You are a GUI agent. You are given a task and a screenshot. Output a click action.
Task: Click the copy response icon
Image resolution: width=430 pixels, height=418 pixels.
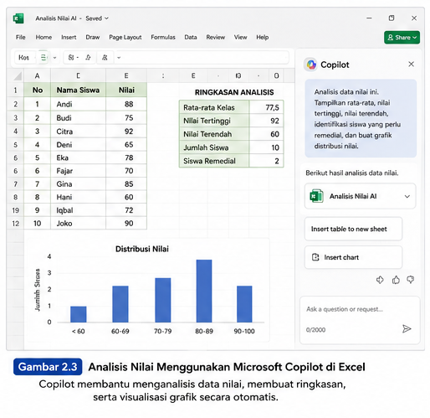(x=380, y=280)
